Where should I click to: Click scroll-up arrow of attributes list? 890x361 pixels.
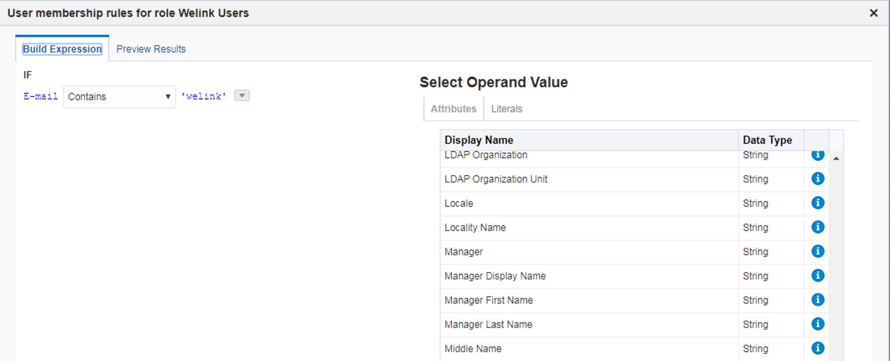tap(836, 158)
